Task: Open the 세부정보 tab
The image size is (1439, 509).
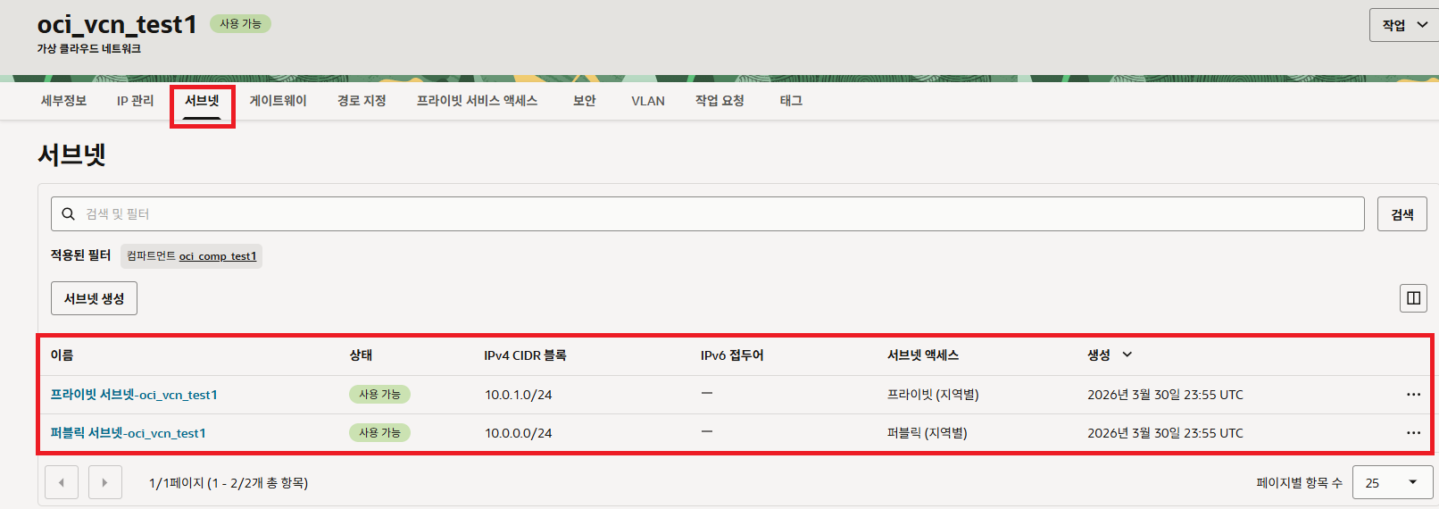Action: tap(63, 101)
